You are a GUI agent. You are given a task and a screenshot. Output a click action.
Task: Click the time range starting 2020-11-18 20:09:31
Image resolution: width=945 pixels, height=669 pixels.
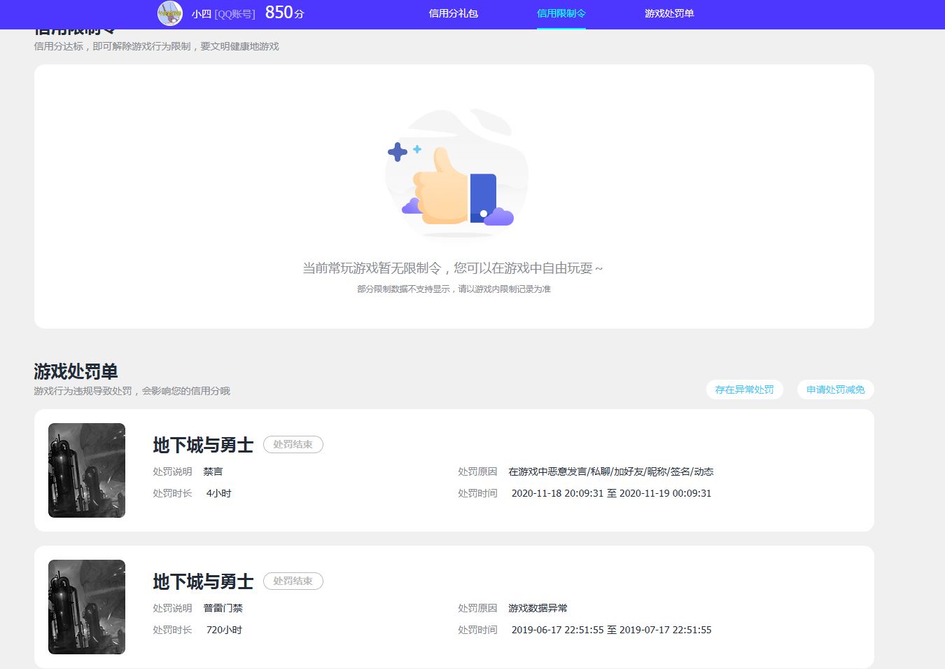612,493
